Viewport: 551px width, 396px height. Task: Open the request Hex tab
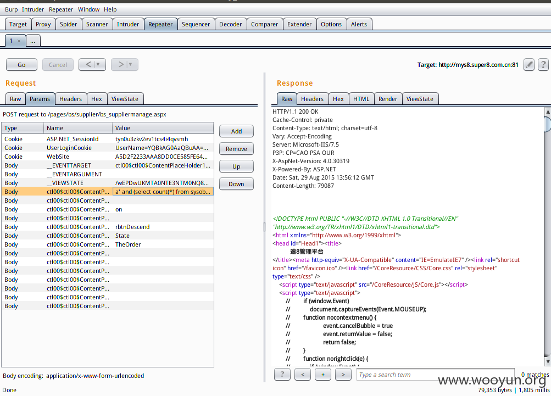[x=97, y=99]
